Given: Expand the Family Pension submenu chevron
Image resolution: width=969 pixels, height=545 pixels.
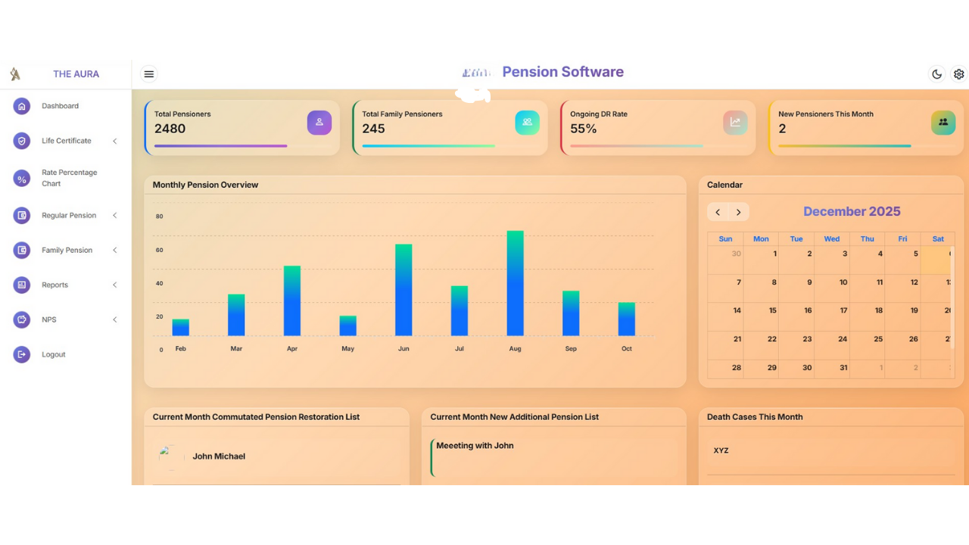Looking at the screenshot, I should (115, 251).
